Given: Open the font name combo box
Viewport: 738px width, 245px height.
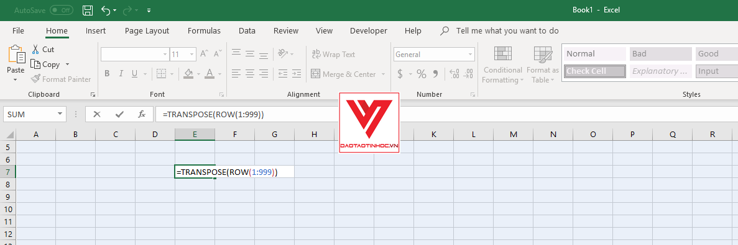Looking at the screenshot, I should point(135,55).
